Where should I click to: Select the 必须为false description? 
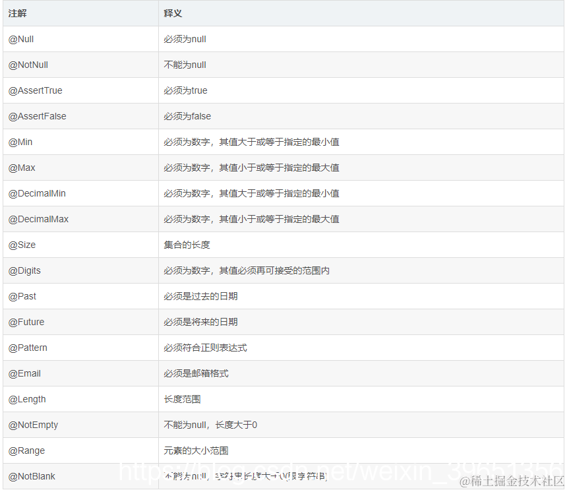tap(187, 117)
